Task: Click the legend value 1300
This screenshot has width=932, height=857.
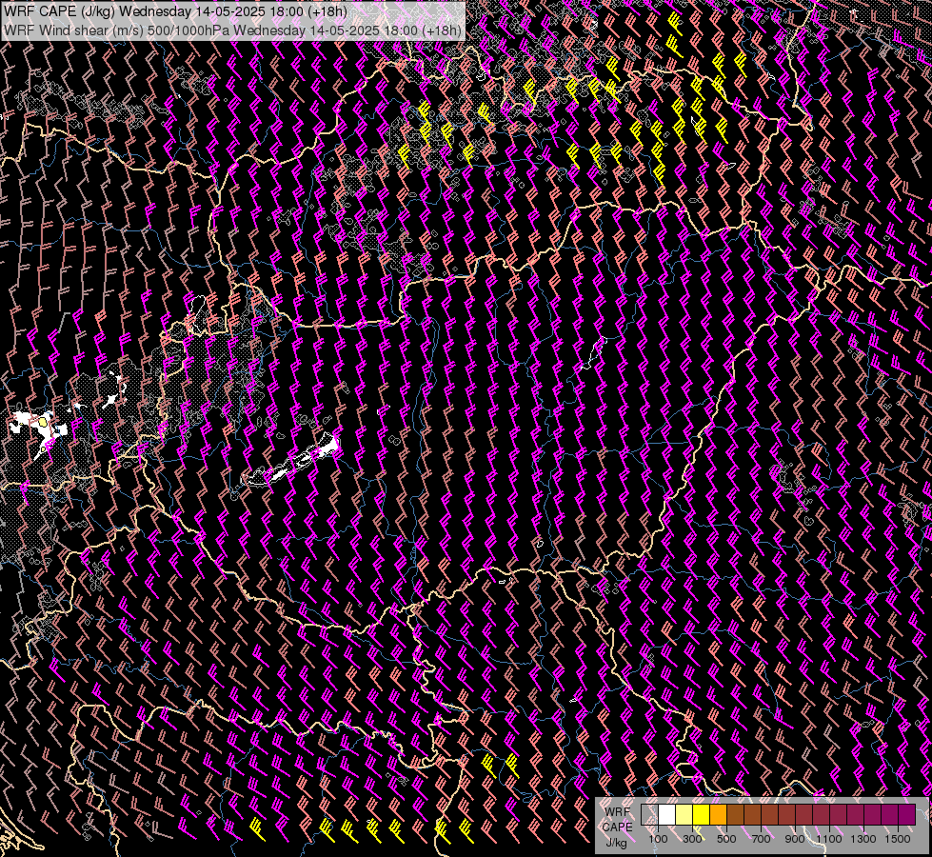Action: pyautogui.click(x=863, y=839)
